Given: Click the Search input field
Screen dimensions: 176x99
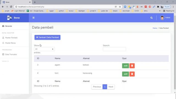Looking at the screenshot, I should (x=114, y=49).
